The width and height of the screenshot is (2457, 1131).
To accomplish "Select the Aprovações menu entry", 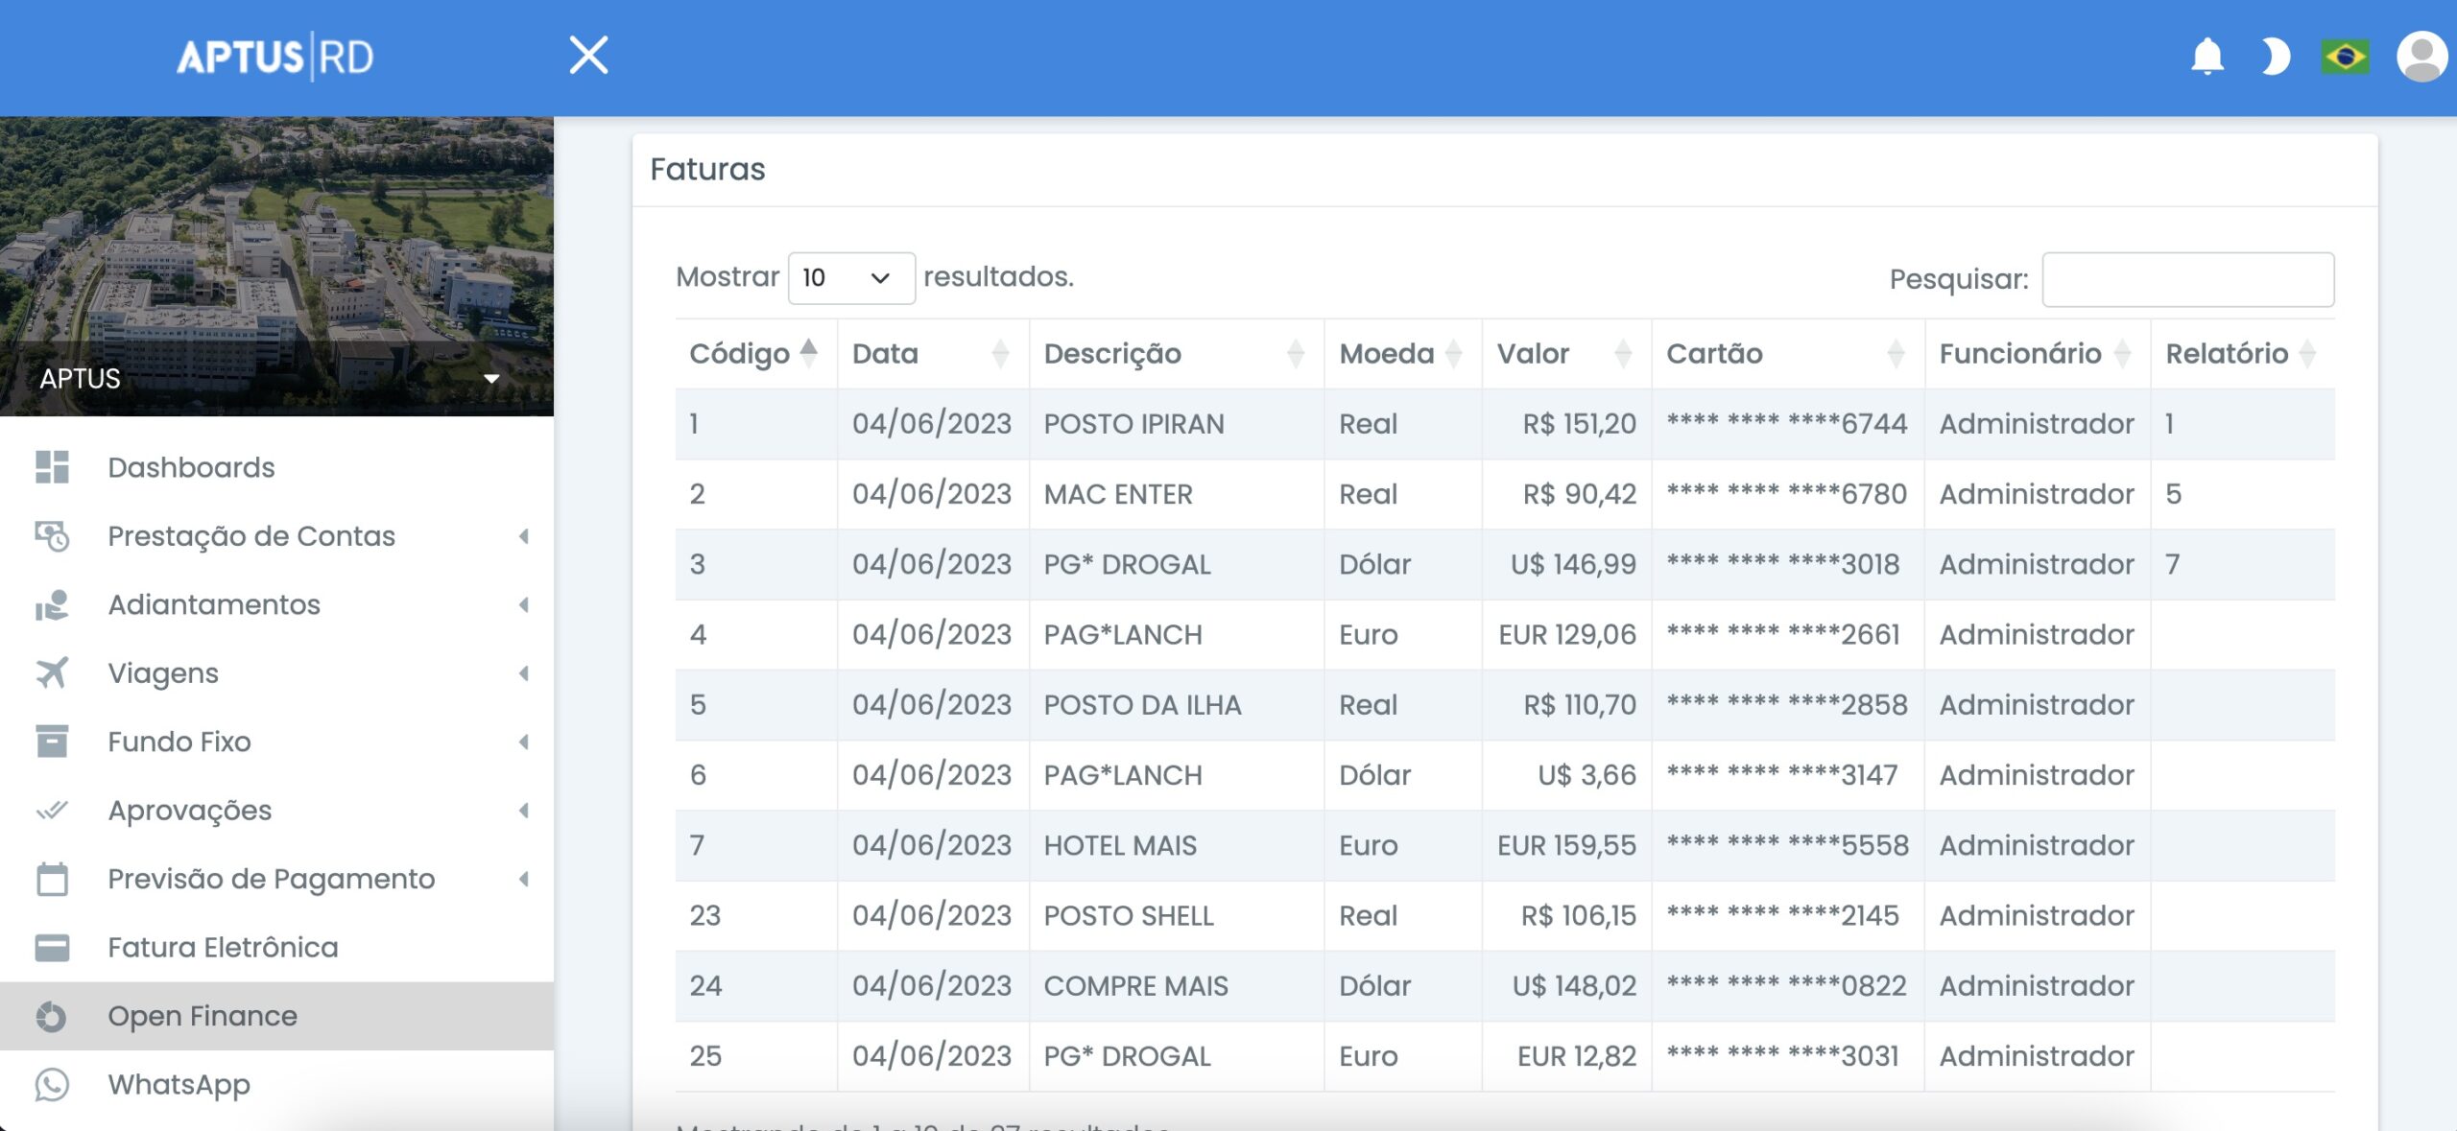I will pos(190,810).
